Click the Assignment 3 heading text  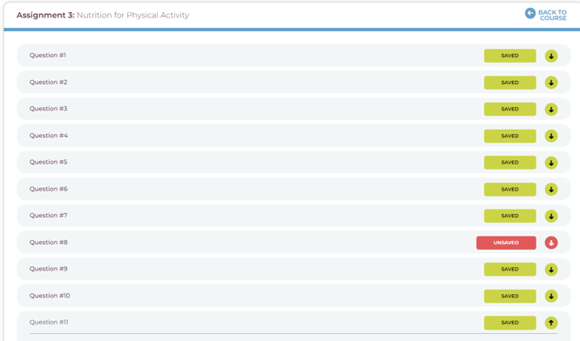45,15
